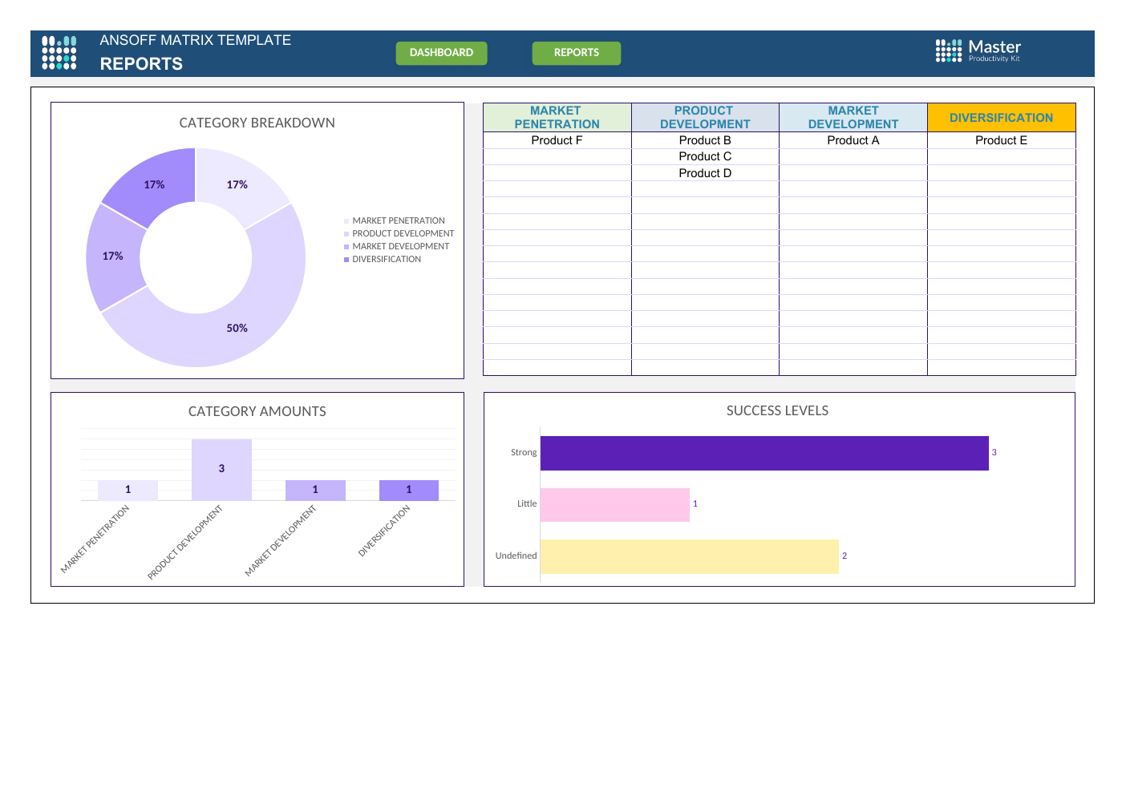Click the DIVERSIFICATION legend swatch
The image size is (1126, 796).
[x=346, y=260]
